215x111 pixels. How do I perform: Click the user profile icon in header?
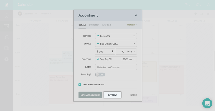point(209,5)
